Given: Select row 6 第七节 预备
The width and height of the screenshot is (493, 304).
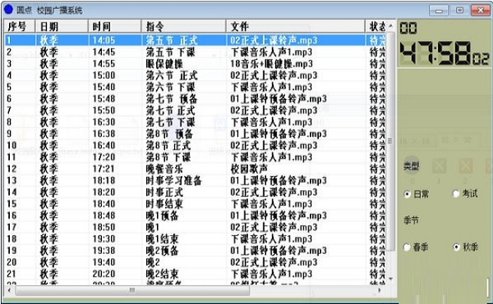Looking at the screenshot, I should click(x=195, y=98).
